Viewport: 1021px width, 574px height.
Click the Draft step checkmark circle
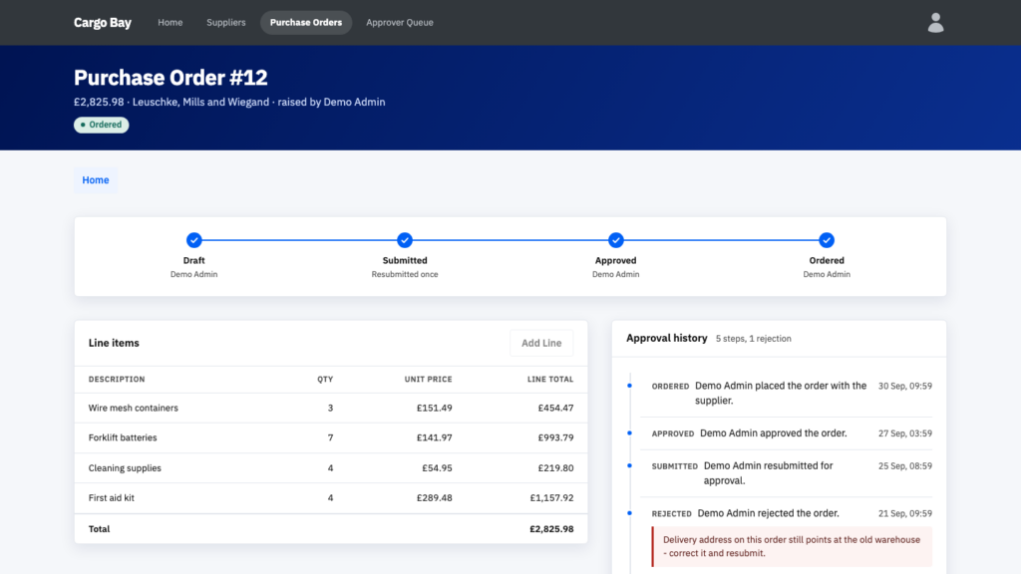pos(194,240)
